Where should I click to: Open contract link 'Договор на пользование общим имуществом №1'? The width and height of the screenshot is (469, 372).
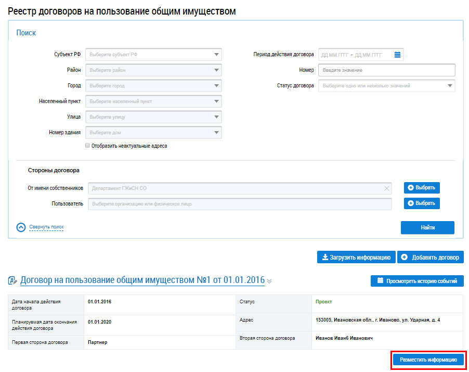142,280
